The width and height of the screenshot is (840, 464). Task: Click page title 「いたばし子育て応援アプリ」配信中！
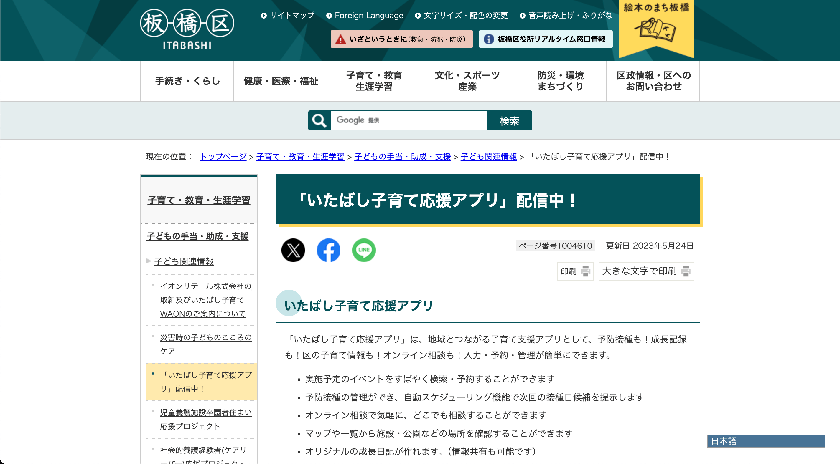click(437, 200)
